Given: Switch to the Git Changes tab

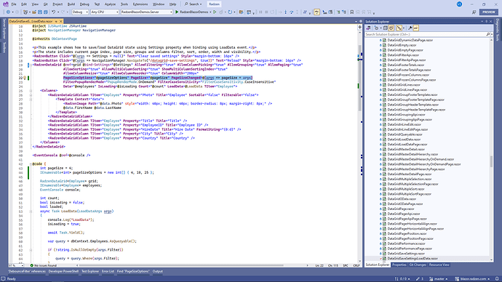Looking at the screenshot, I should (x=418, y=265).
